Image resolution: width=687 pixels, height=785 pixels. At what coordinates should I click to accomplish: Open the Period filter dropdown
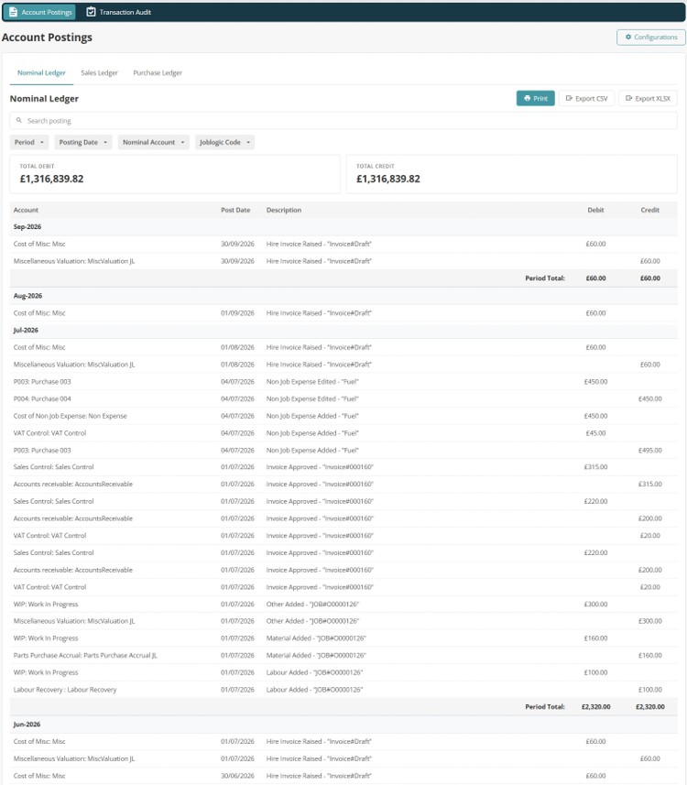click(29, 142)
